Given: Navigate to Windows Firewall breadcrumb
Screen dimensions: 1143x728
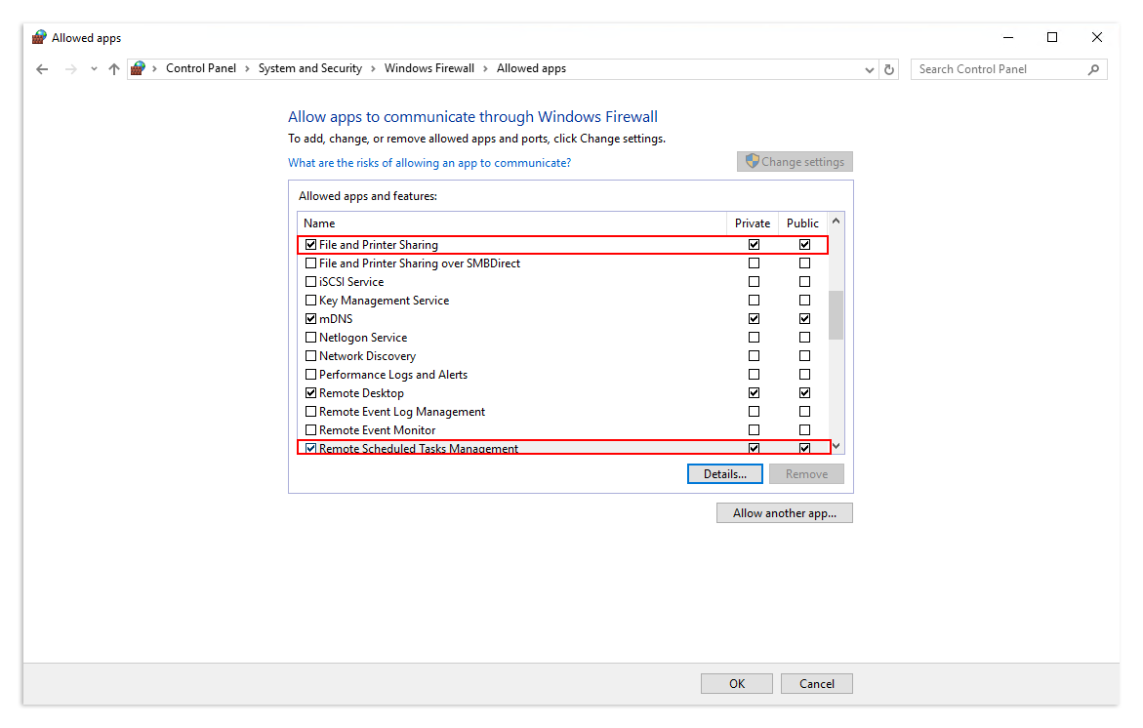Looking at the screenshot, I should click(x=429, y=68).
